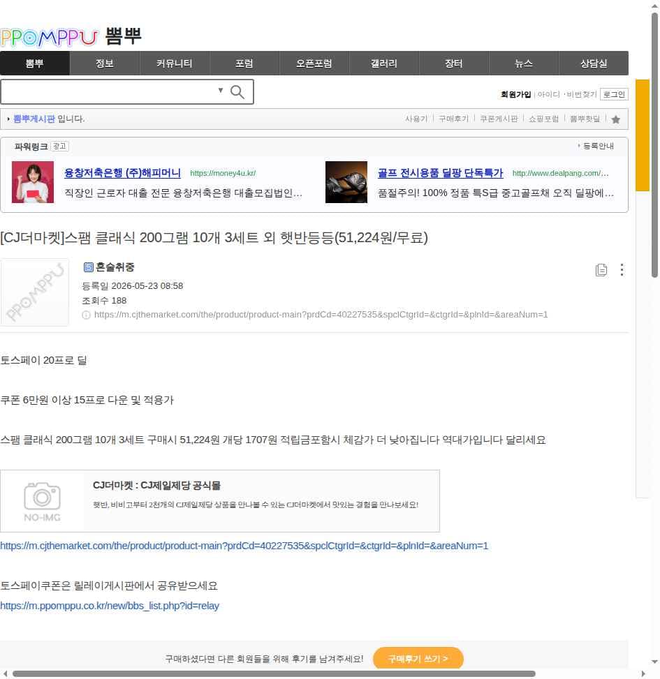Click the author name 혼술취중
This screenshot has height=679, width=660.
tap(115, 267)
